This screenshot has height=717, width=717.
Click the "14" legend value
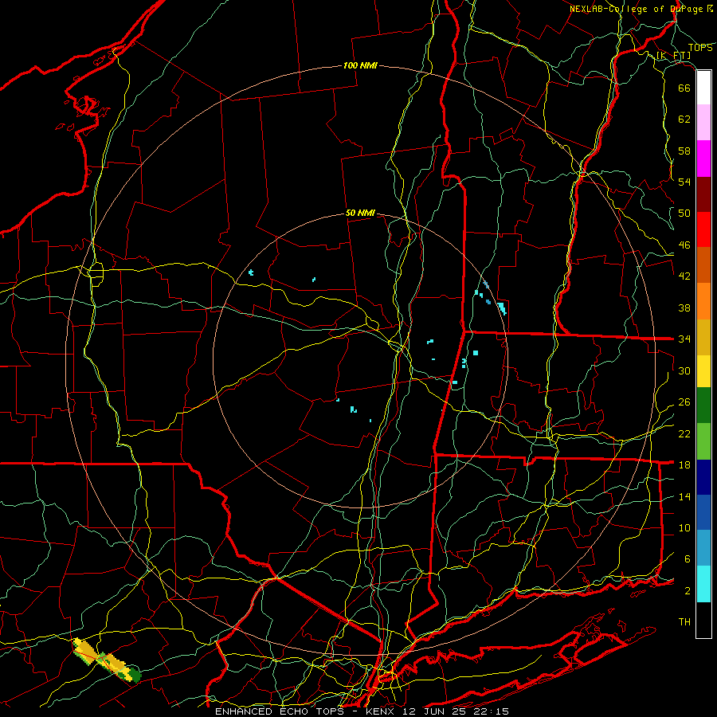[x=684, y=496]
